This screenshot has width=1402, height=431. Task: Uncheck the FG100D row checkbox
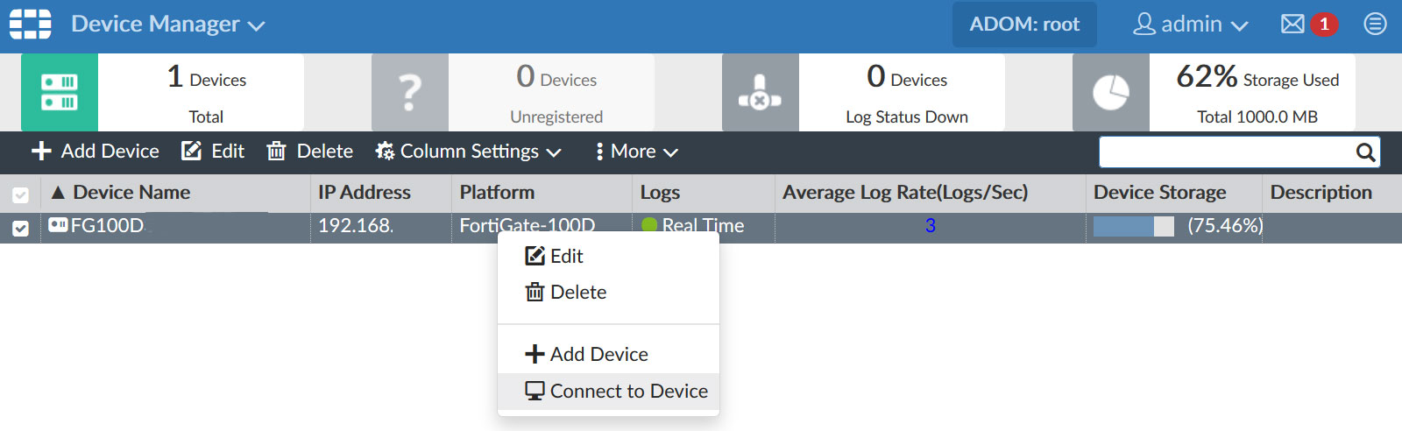pos(21,228)
